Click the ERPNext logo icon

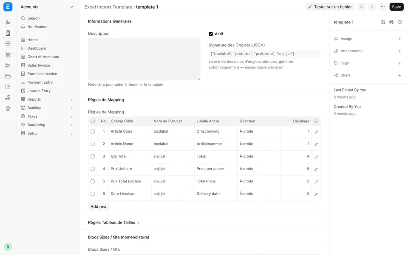[8, 7]
